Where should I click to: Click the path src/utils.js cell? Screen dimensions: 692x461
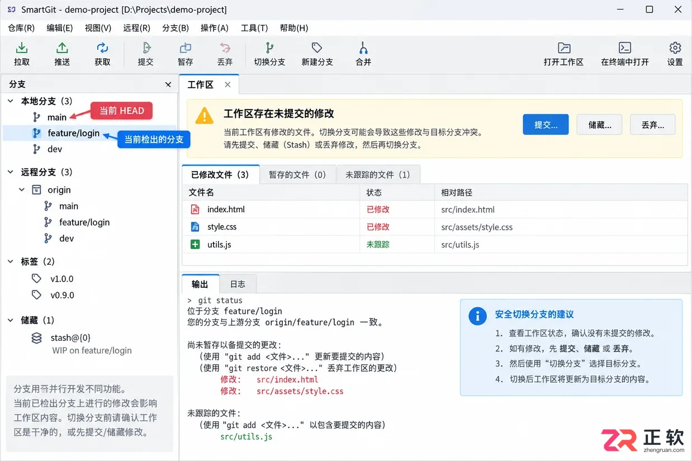tap(460, 245)
